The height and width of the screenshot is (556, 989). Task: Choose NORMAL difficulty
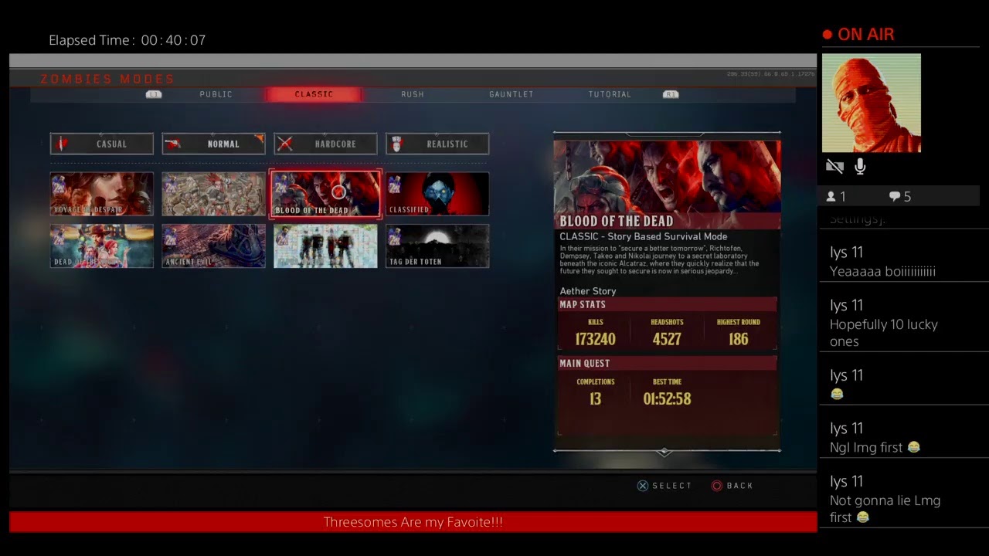pyautogui.click(x=213, y=144)
